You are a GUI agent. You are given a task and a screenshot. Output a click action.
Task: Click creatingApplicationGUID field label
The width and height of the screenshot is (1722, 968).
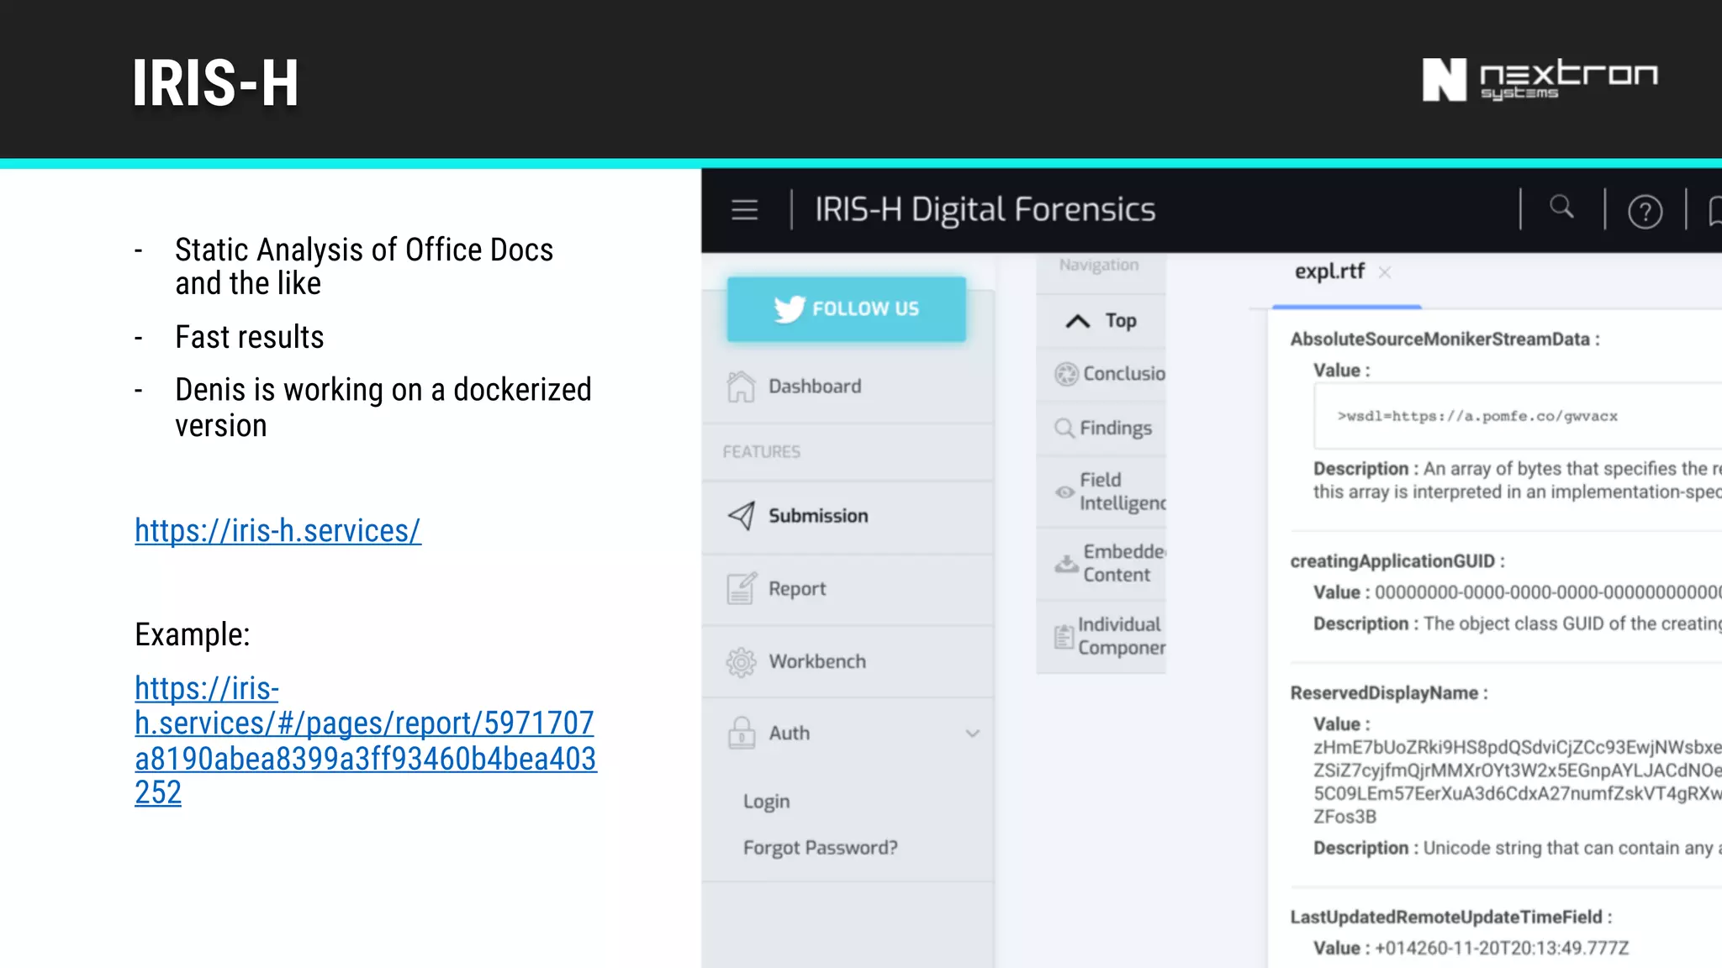pyautogui.click(x=1397, y=561)
